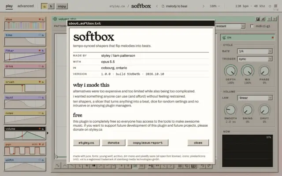The height and width of the screenshot is (176, 282).
Task: Click the b slot letter on filter shaper
Action: coord(43,51)
